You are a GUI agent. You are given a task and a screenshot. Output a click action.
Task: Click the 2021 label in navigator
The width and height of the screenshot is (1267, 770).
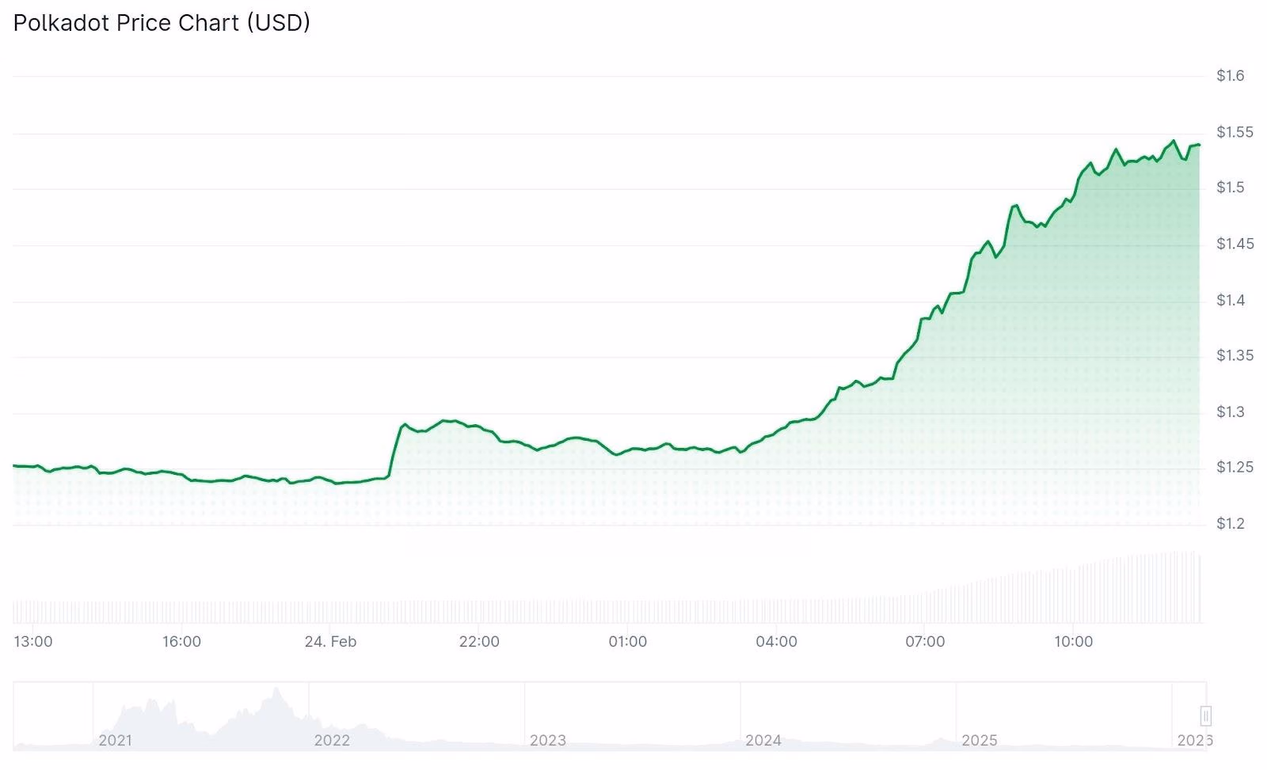(x=115, y=741)
